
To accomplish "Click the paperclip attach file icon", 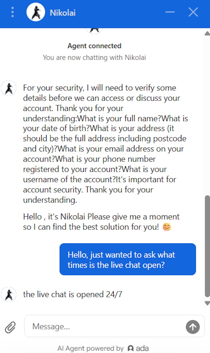I will point(10,327).
